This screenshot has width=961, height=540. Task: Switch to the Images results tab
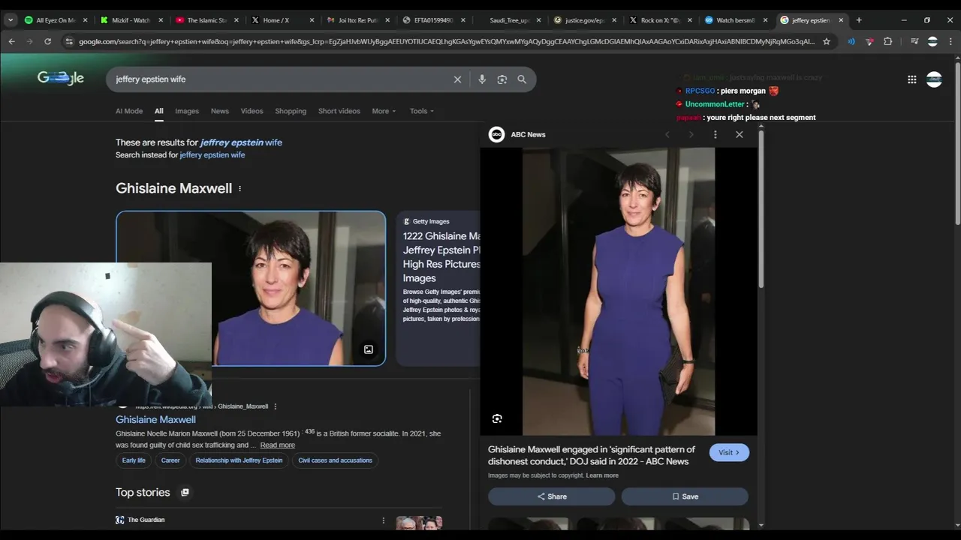click(x=187, y=111)
